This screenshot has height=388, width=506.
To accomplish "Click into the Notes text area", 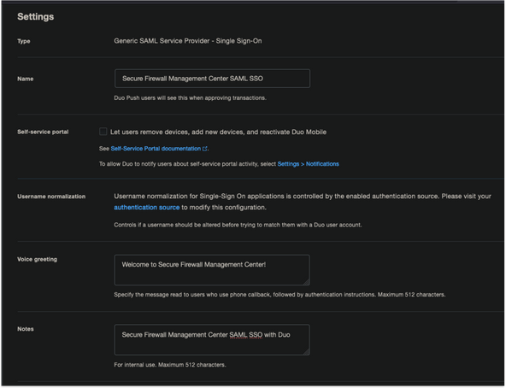I will point(212,340).
